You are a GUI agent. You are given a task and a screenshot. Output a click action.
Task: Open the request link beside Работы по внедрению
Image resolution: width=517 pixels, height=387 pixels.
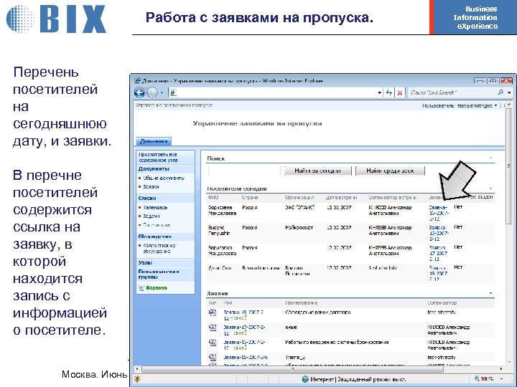[244, 345]
